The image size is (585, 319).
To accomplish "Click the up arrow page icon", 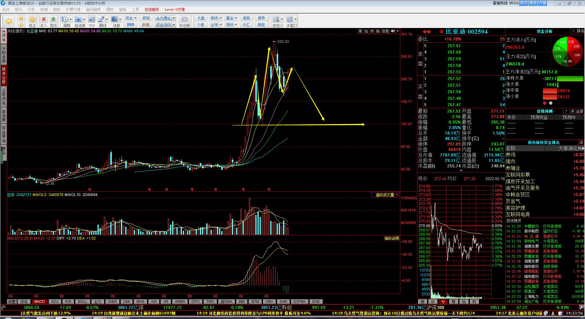I will 21,18.
